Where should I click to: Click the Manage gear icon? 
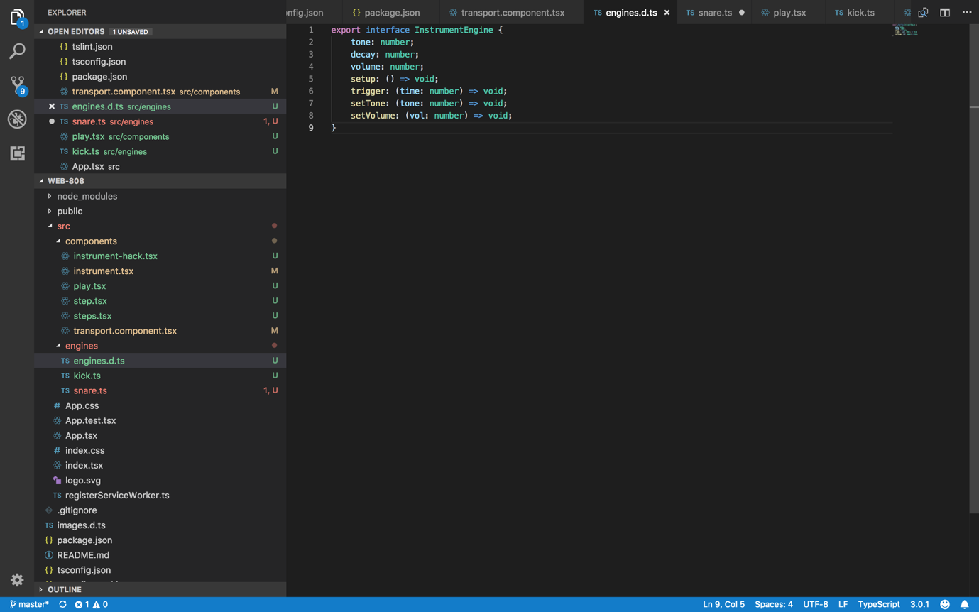click(17, 580)
